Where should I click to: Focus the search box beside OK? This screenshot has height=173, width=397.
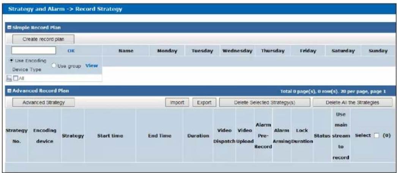point(33,50)
